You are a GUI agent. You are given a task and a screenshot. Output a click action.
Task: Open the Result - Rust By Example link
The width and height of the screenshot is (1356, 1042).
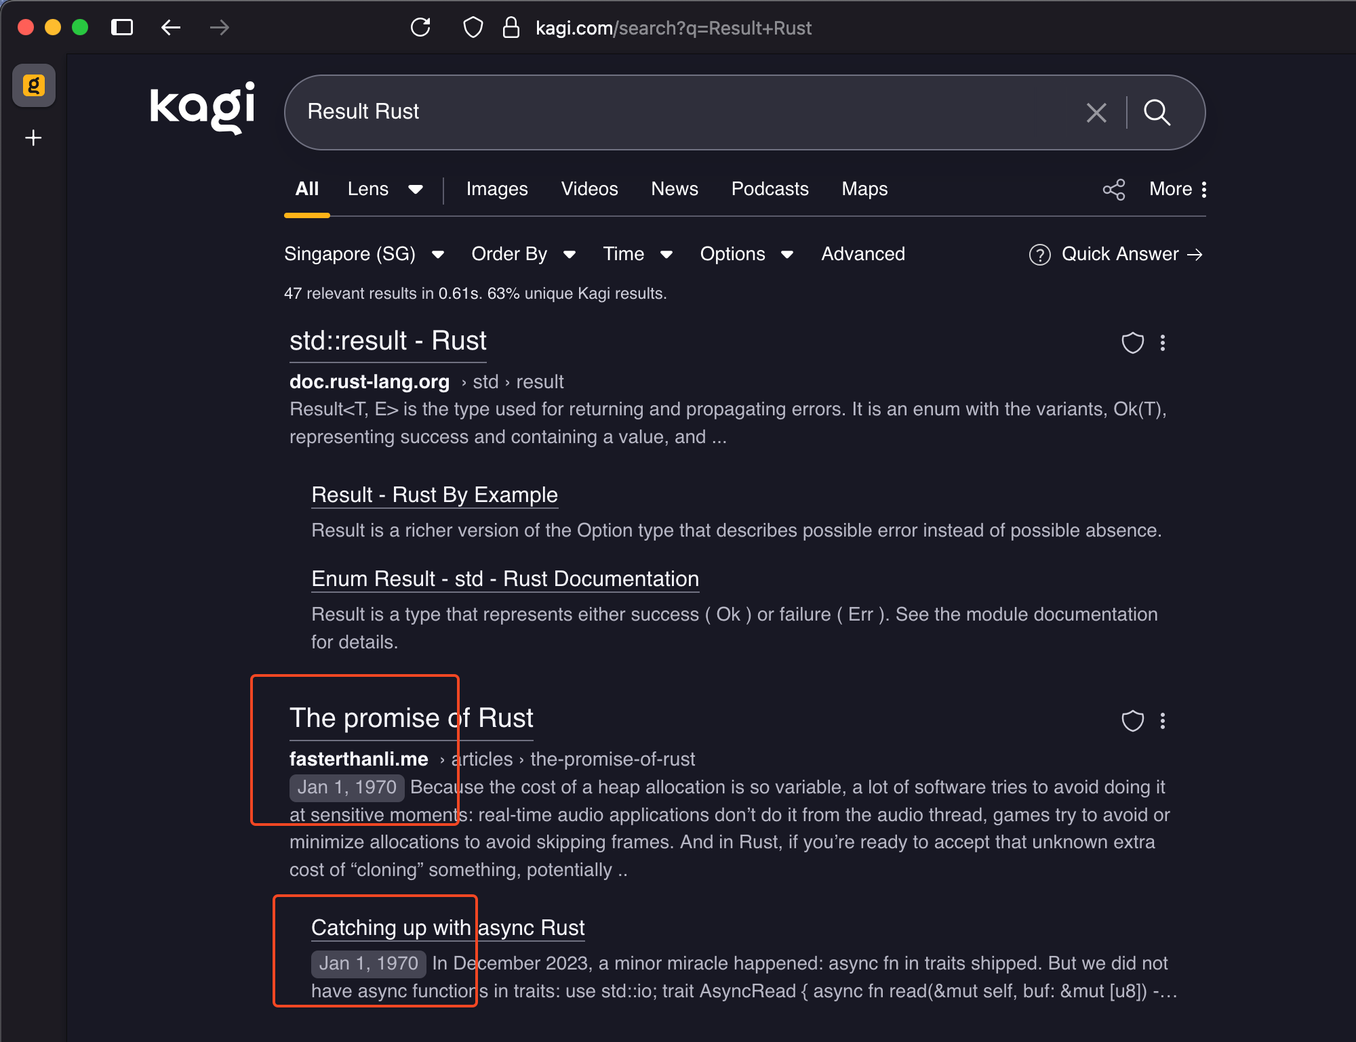coord(435,495)
